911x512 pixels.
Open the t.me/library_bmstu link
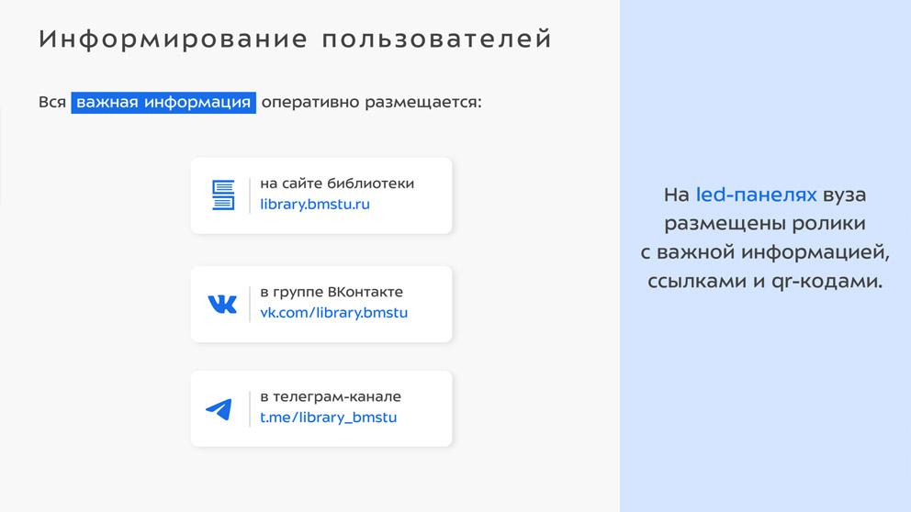pos(328,417)
